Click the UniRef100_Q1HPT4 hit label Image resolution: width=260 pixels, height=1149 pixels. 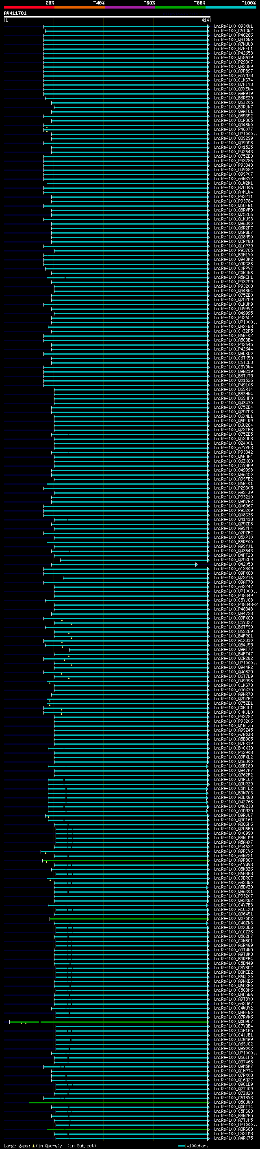point(233,1070)
